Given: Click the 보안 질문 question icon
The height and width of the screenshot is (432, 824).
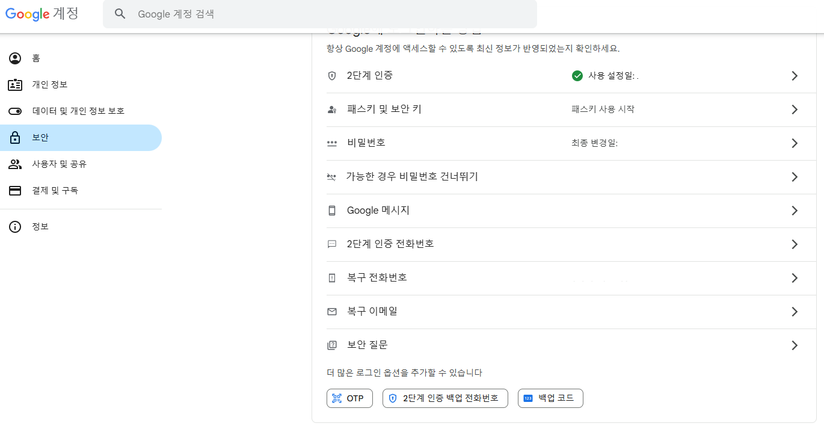Looking at the screenshot, I should pos(331,345).
